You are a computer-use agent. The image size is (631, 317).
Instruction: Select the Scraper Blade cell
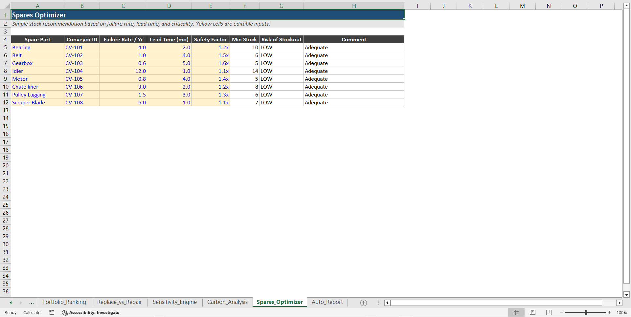coord(37,102)
